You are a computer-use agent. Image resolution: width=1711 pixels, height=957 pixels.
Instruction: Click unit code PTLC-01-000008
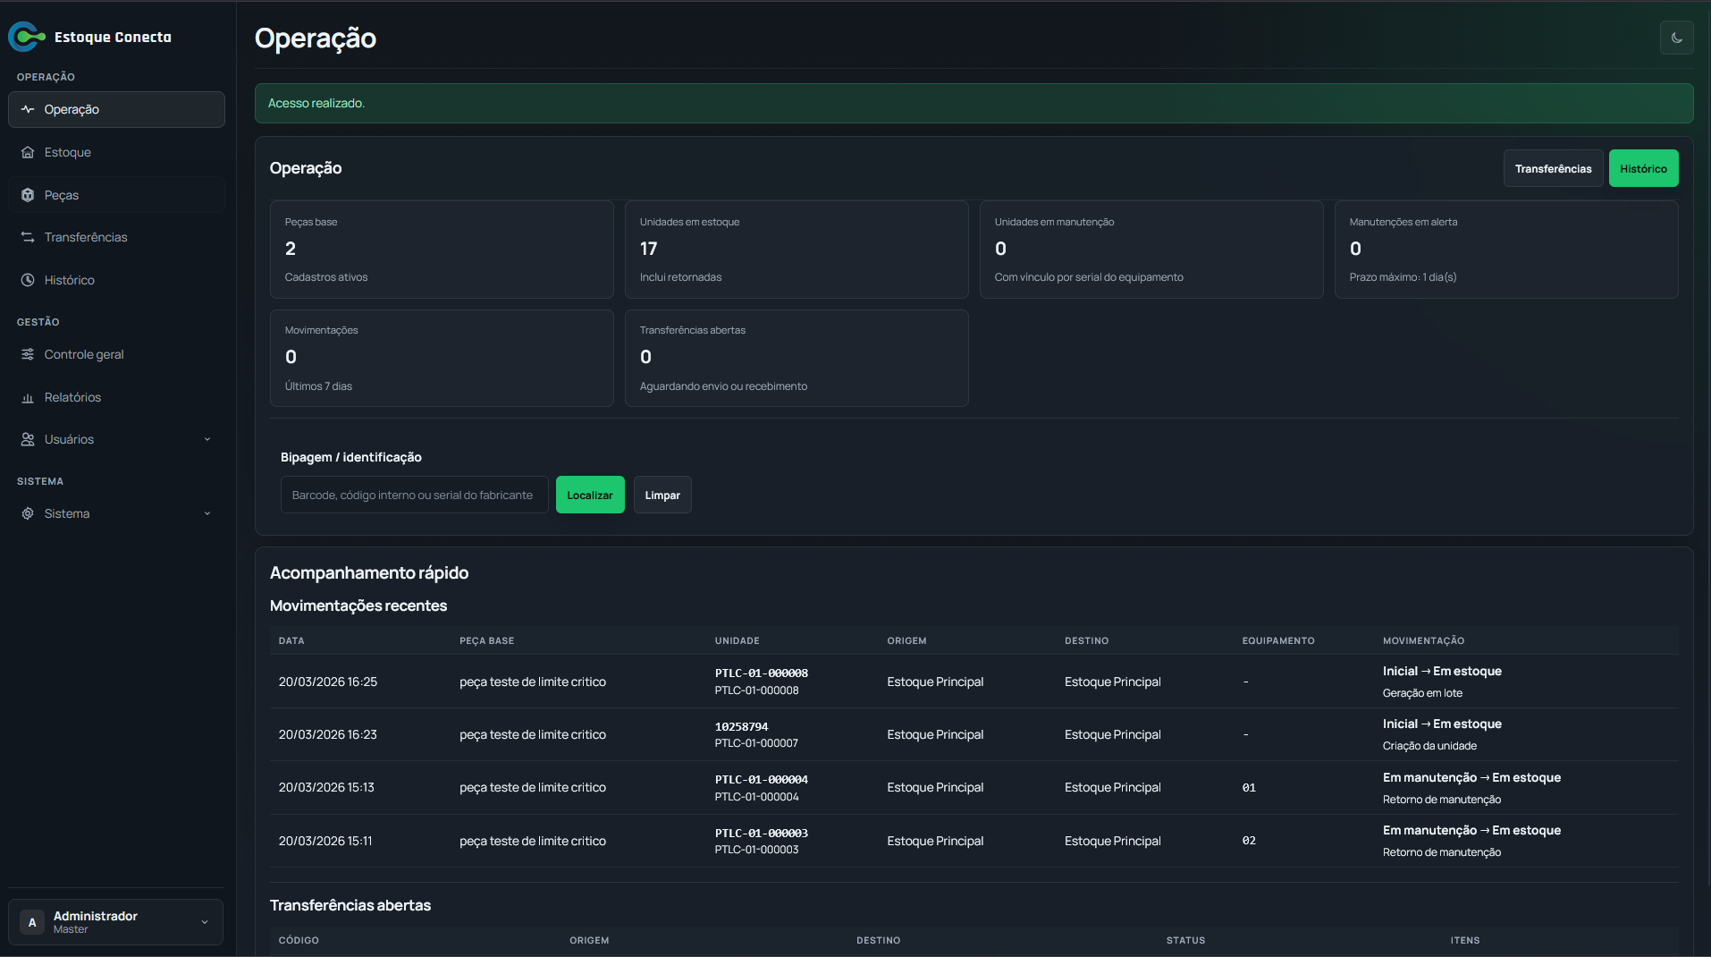pyautogui.click(x=761, y=673)
